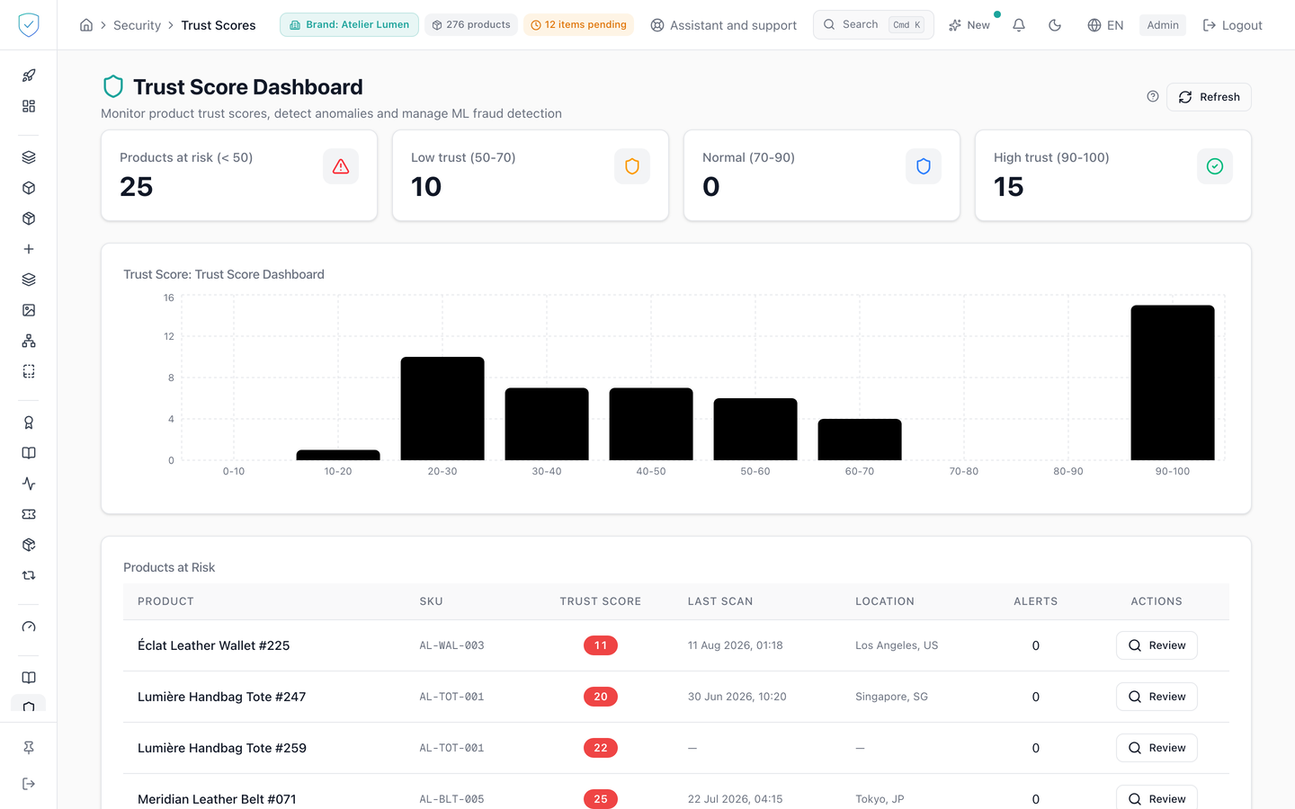Review Lumière Handbag Tote #247
This screenshot has width=1295, height=809.
click(x=1157, y=697)
